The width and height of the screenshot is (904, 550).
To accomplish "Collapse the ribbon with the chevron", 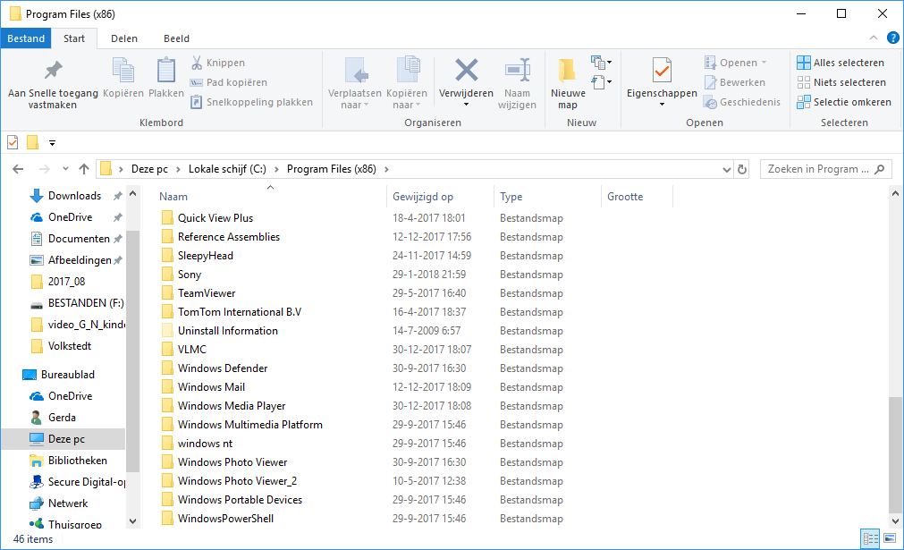I will (x=874, y=38).
